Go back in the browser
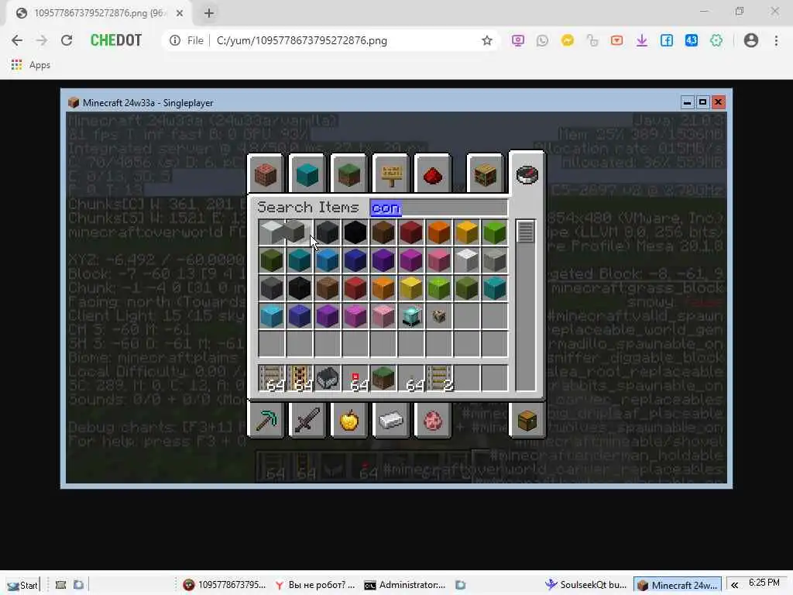 tap(17, 40)
